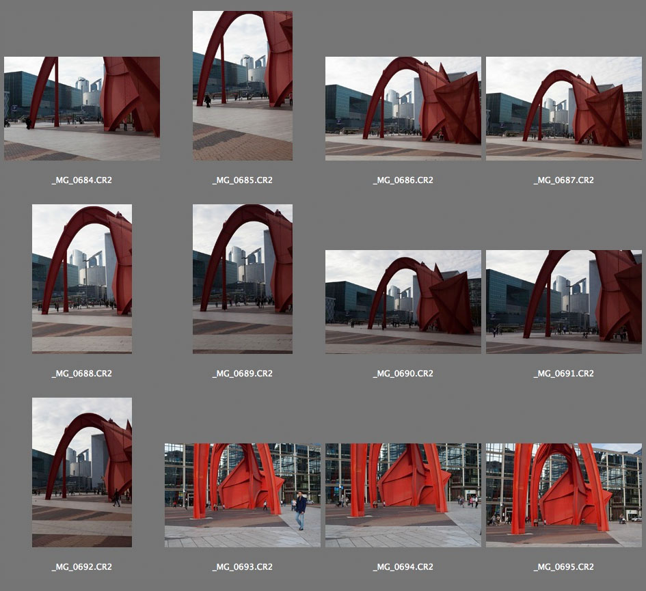Select the _MG_0688.CR2 portrait thumbnail
Screen dimensions: 646x591
(x=82, y=279)
